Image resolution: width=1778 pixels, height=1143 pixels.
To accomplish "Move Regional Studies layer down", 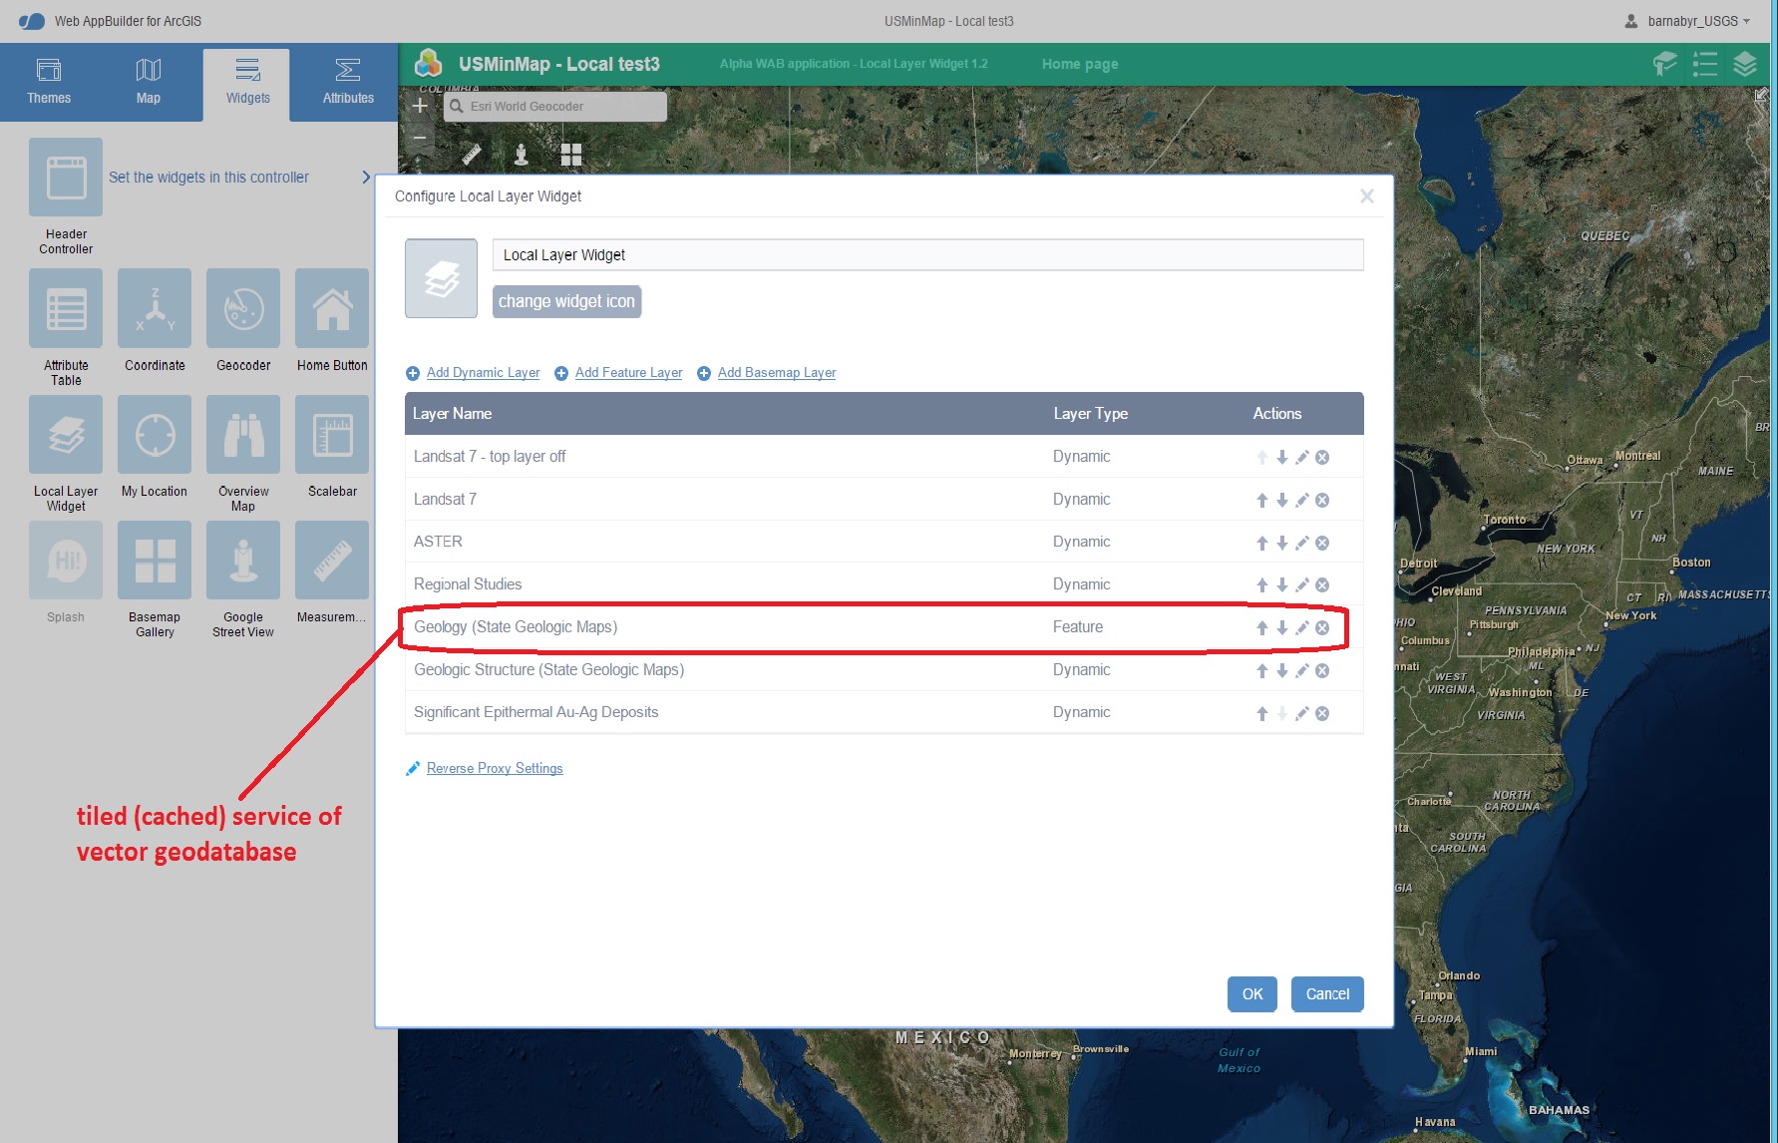I will [1282, 585].
